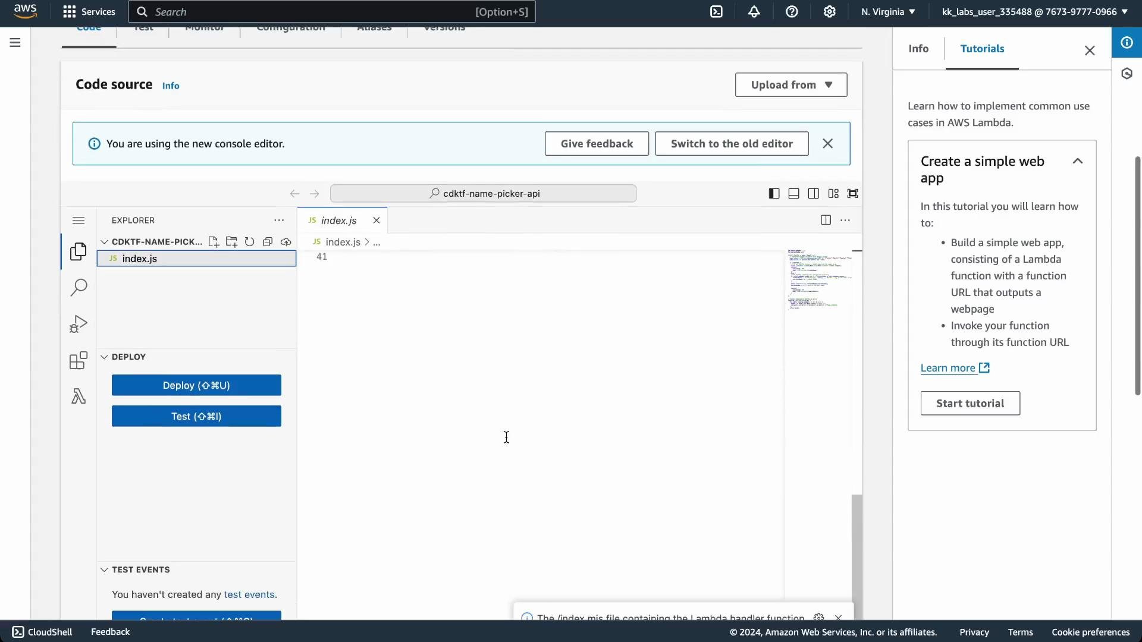Go back in editor navigation
The width and height of the screenshot is (1142, 642).
(294, 194)
